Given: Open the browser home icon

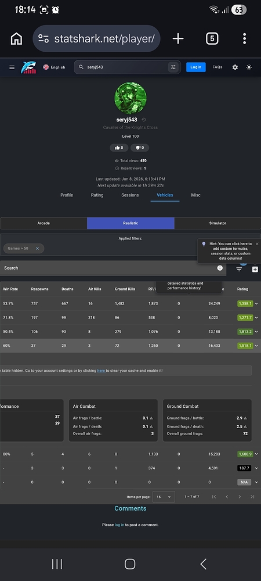Looking at the screenshot, I should (16, 38).
